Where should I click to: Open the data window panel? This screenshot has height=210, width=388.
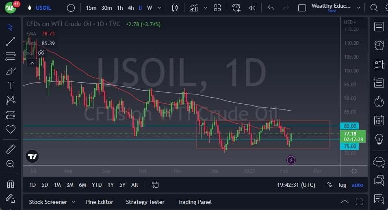379,83
